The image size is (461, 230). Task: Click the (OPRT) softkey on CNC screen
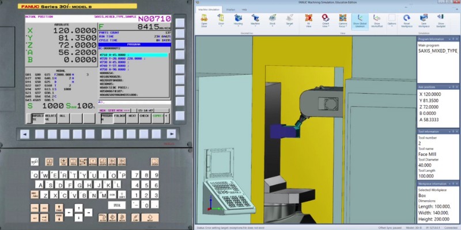pos(158,118)
